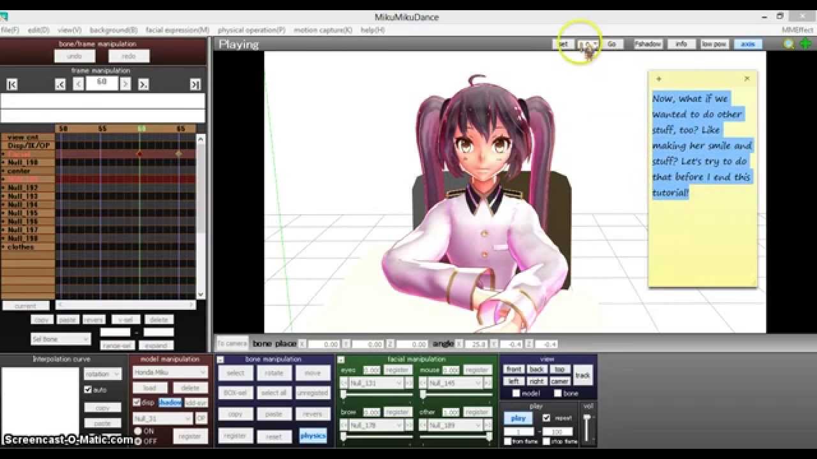Go to next keyframe button
Image resolution: width=817 pixels, height=459 pixels.
coord(144,84)
